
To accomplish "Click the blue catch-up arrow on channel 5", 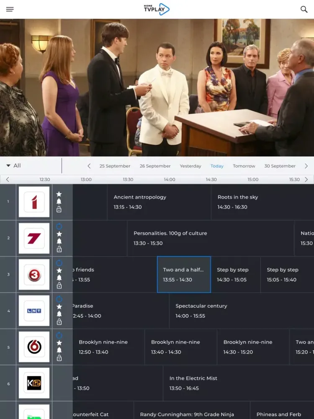I will (59, 335).
